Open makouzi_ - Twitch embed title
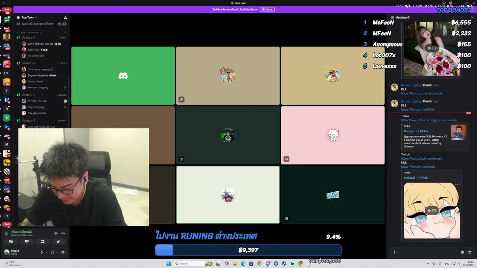The height and width of the screenshot is (268, 477). [x=416, y=178]
